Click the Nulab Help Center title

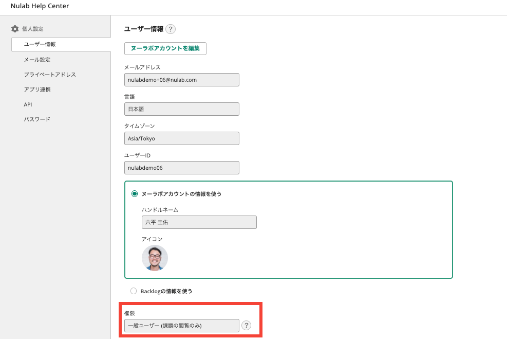coord(40,6)
